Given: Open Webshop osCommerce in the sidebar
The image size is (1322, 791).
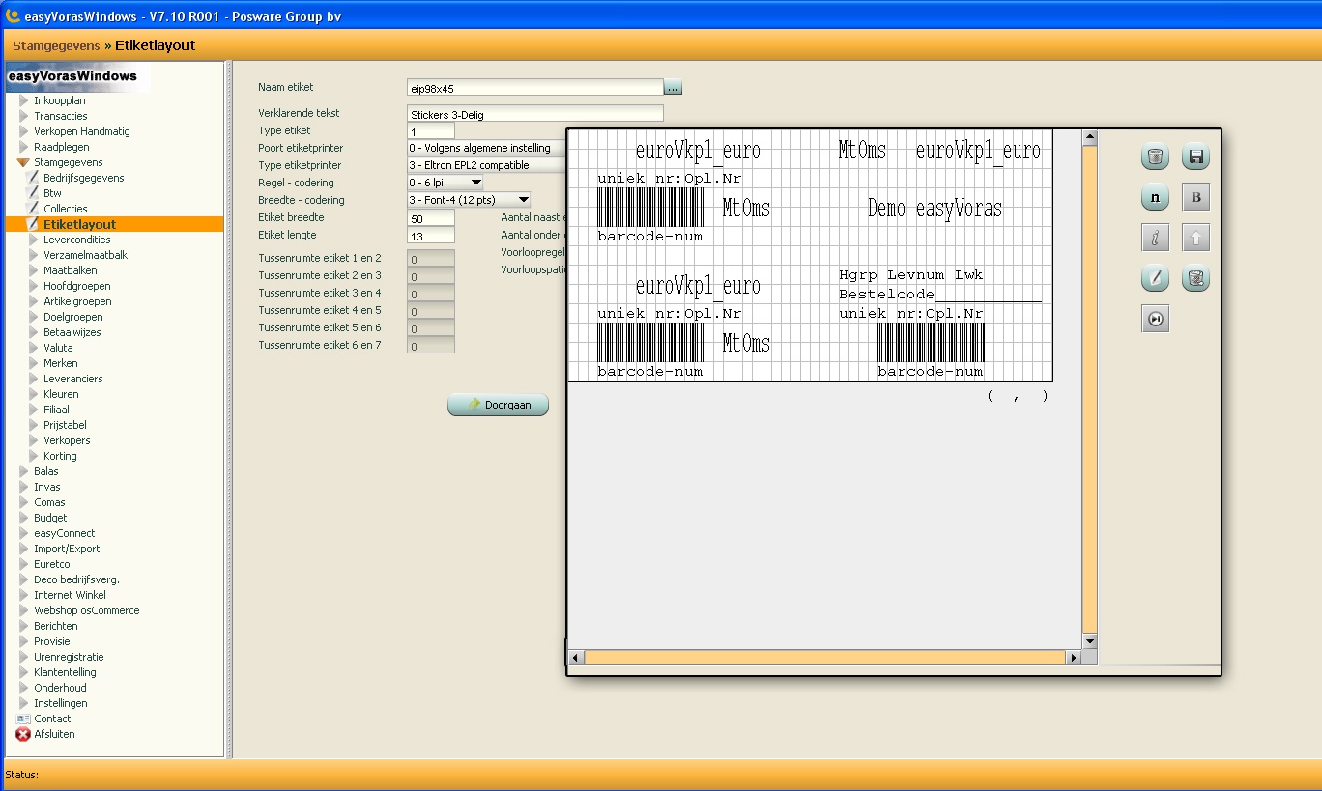Looking at the screenshot, I should [86, 610].
